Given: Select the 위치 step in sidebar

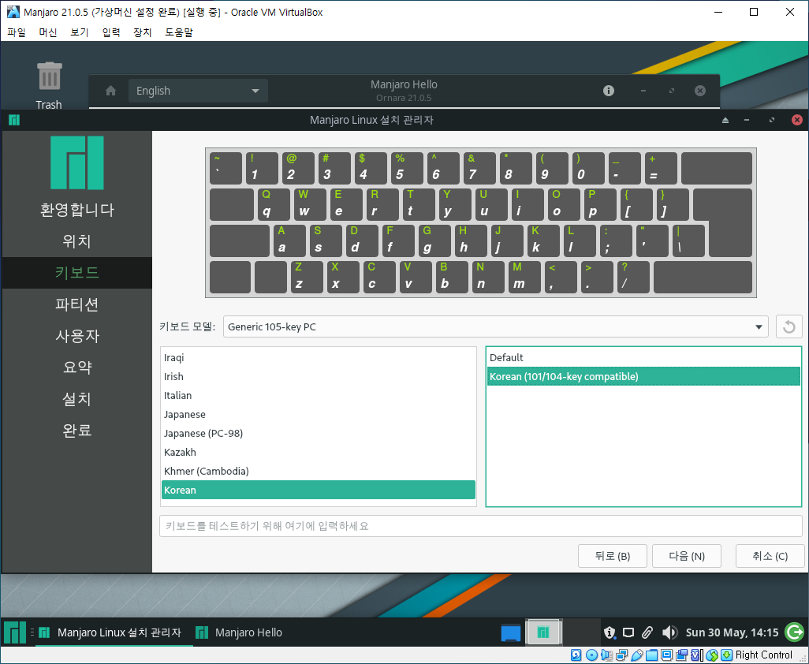Looking at the screenshot, I should point(76,241).
